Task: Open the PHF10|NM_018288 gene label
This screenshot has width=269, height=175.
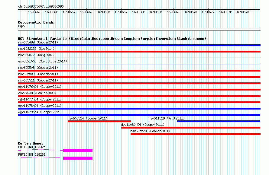Action: click(32, 154)
